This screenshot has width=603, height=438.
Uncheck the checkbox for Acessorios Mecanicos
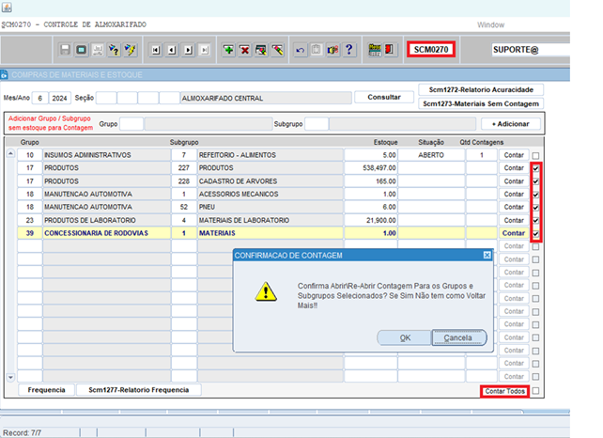(x=535, y=195)
